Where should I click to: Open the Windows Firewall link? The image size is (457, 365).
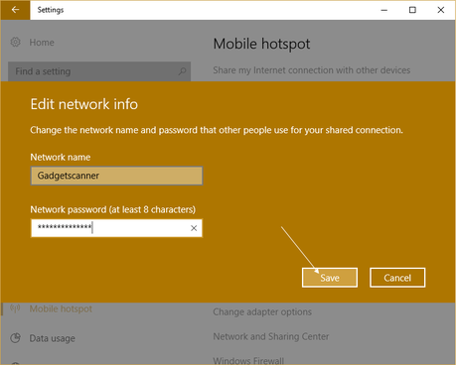click(248, 360)
